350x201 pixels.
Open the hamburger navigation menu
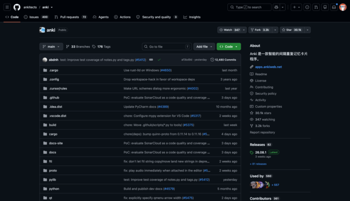click(x=7, y=7)
